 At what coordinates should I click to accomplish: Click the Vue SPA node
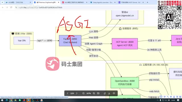click(x=22, y=41)
